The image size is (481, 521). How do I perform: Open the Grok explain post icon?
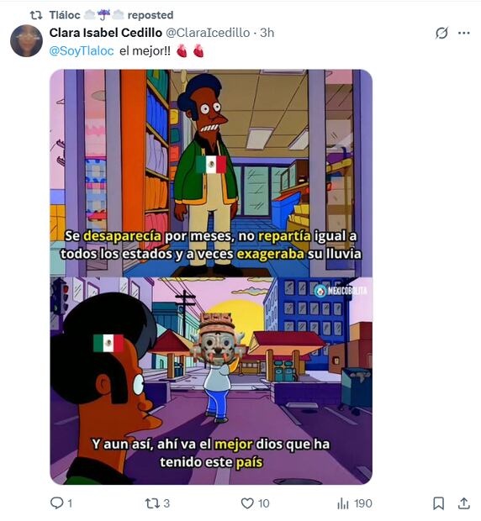[441, 33]
